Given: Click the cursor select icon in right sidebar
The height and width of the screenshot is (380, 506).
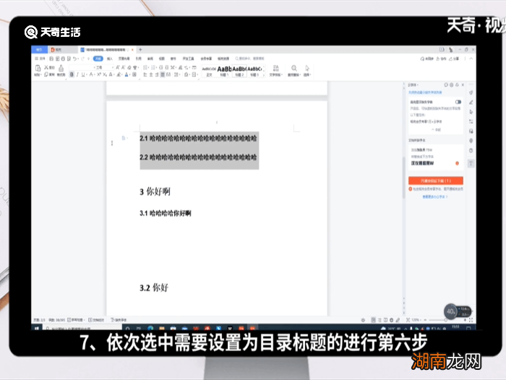Looking at the screenshot, I should [471, 111].
